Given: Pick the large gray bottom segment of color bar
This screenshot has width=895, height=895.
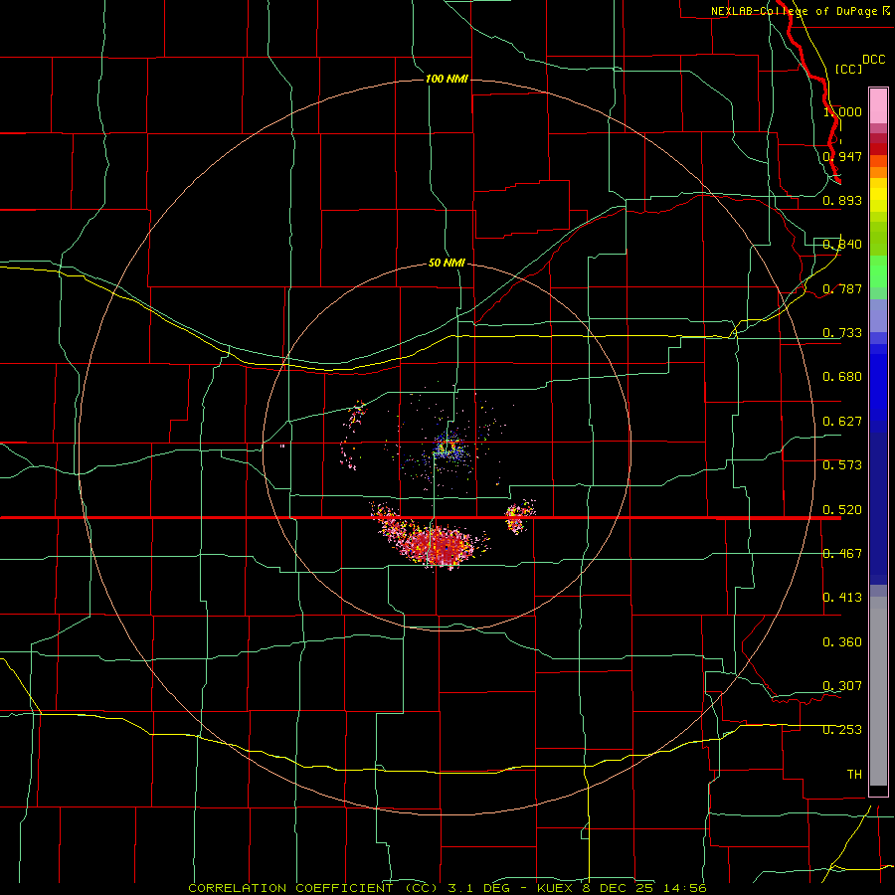Looking at the screenshot, I should (x=878, y=691).
